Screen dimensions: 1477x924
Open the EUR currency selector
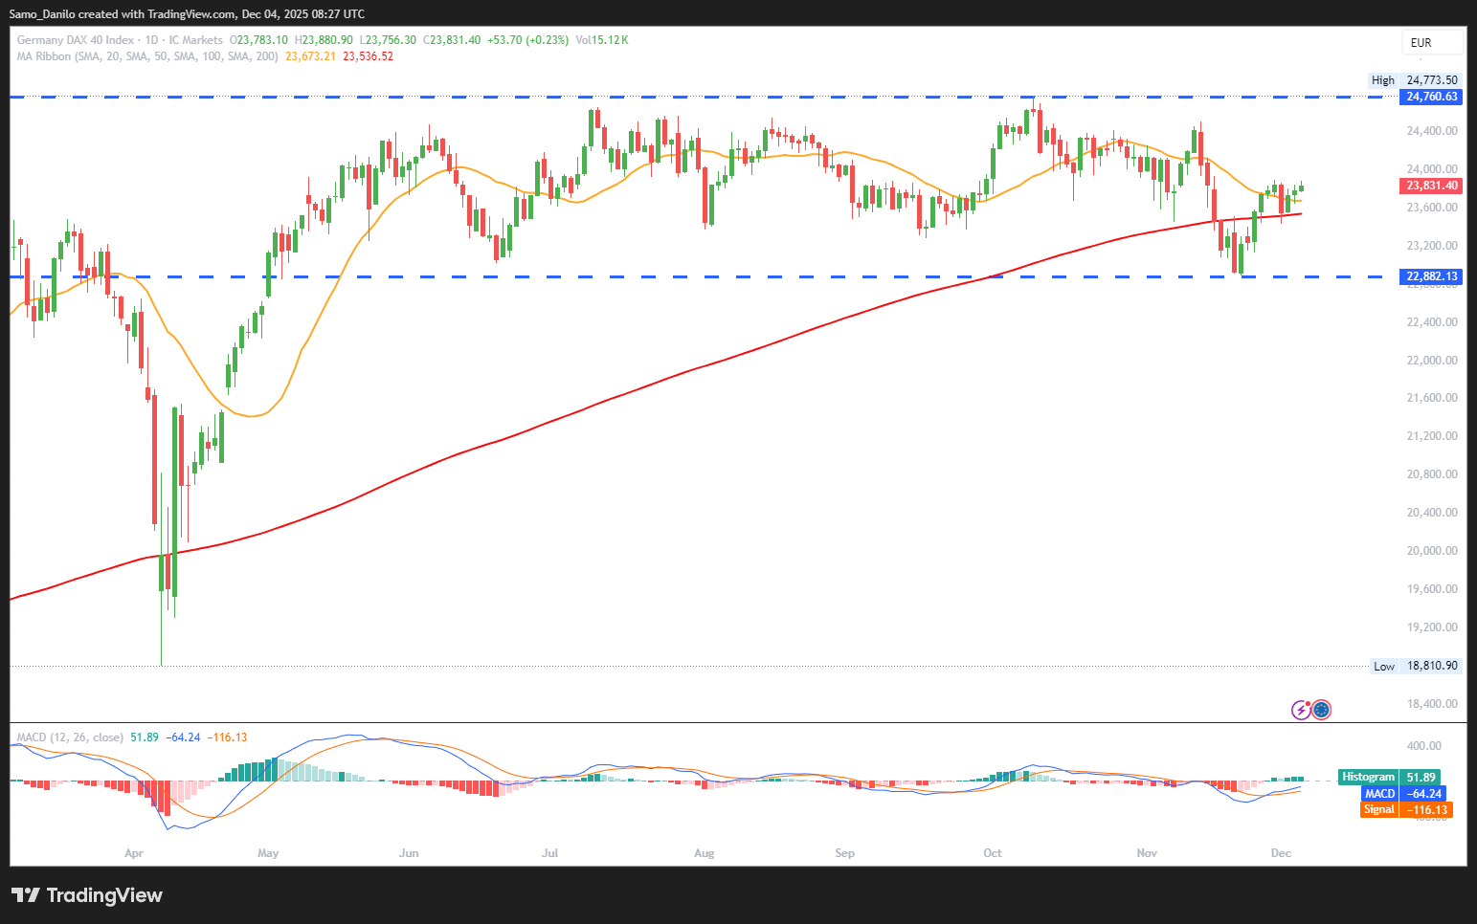point(1431,43)
